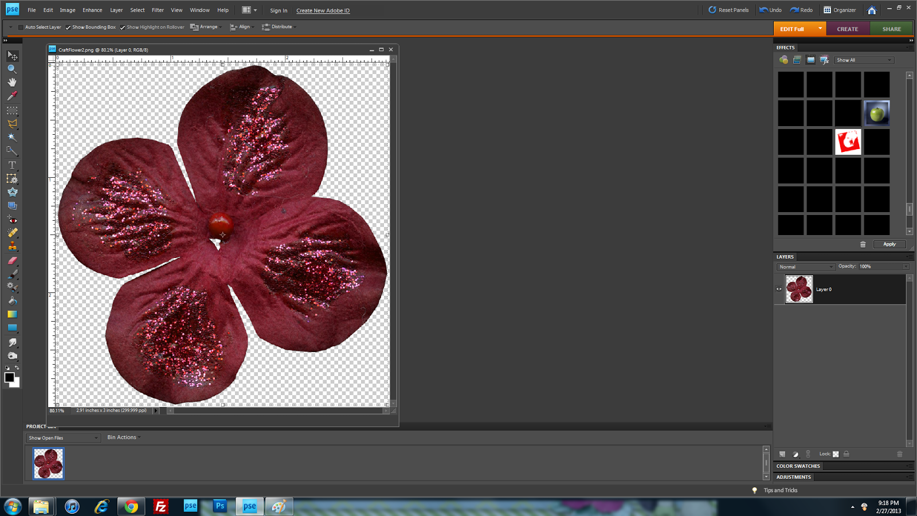This screenshot has width=917, height=516.
Task: Hide Layer 0 with its visibility eye
Action: point(778,290)
